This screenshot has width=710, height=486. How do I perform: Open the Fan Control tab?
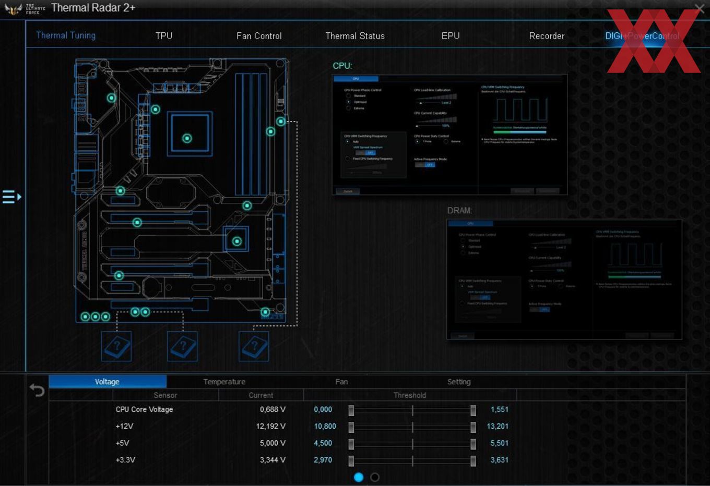click(259, 36)
